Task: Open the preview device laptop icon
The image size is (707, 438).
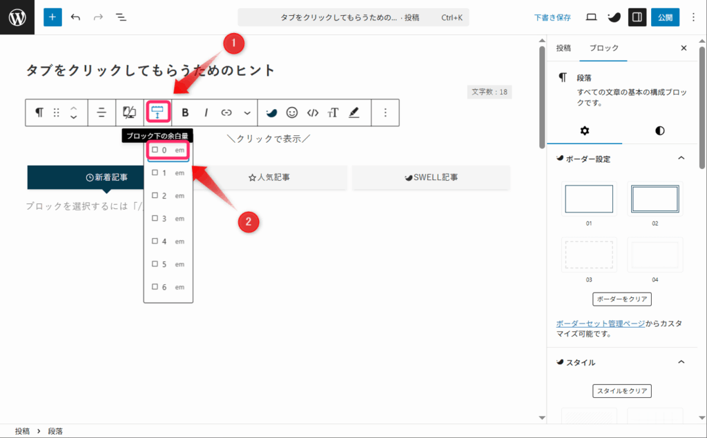Action: click(x=591, y=17)
